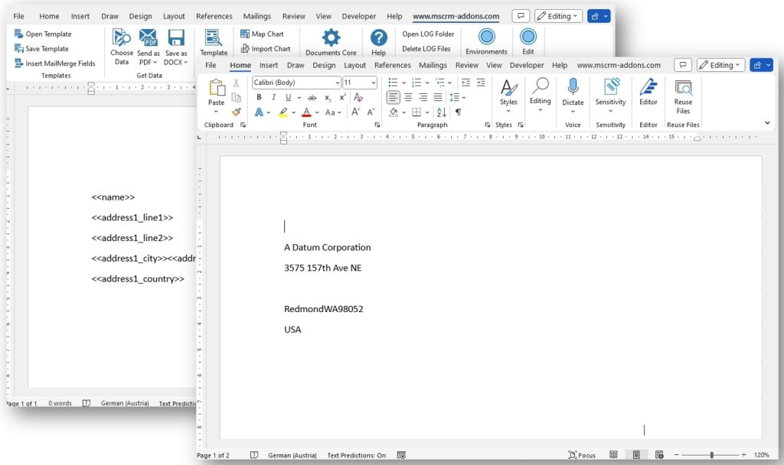This screenshot has width=784, height=465.
Task: Open the Documents Core gear settings
Action: pos(331,37)
